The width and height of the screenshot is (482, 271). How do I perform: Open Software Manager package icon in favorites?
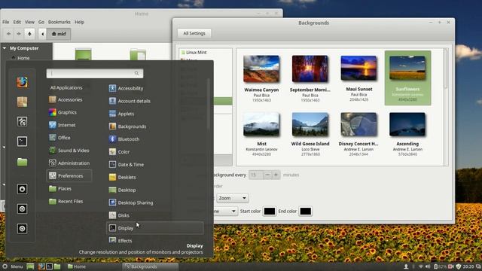tap(22, 102)
